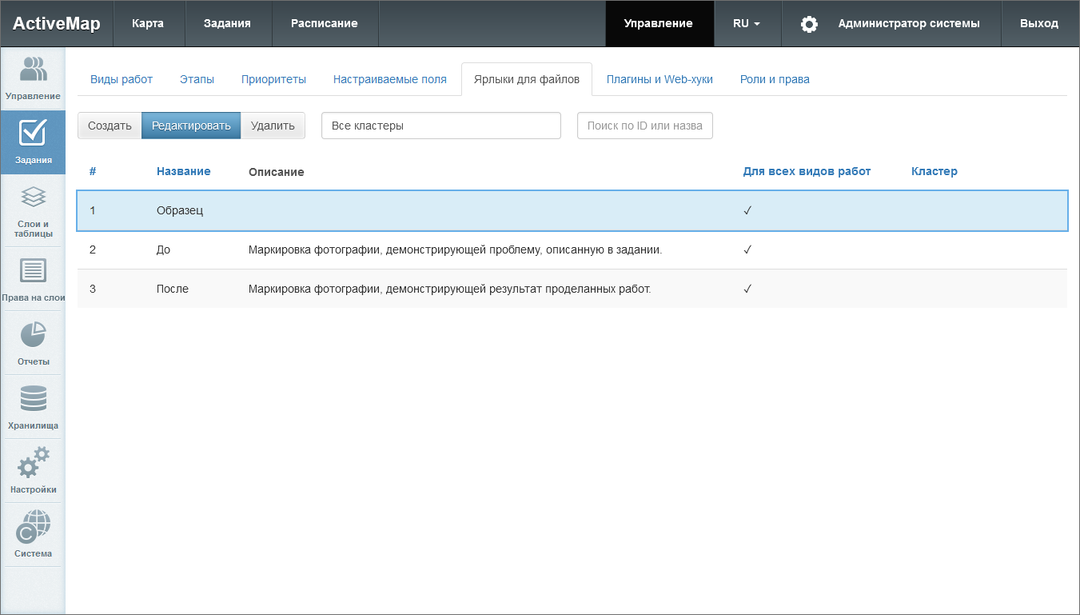The width and height of the screenshot is (1080, 615).
Task: Sort the table by Название column
Action: coord(183,171)
